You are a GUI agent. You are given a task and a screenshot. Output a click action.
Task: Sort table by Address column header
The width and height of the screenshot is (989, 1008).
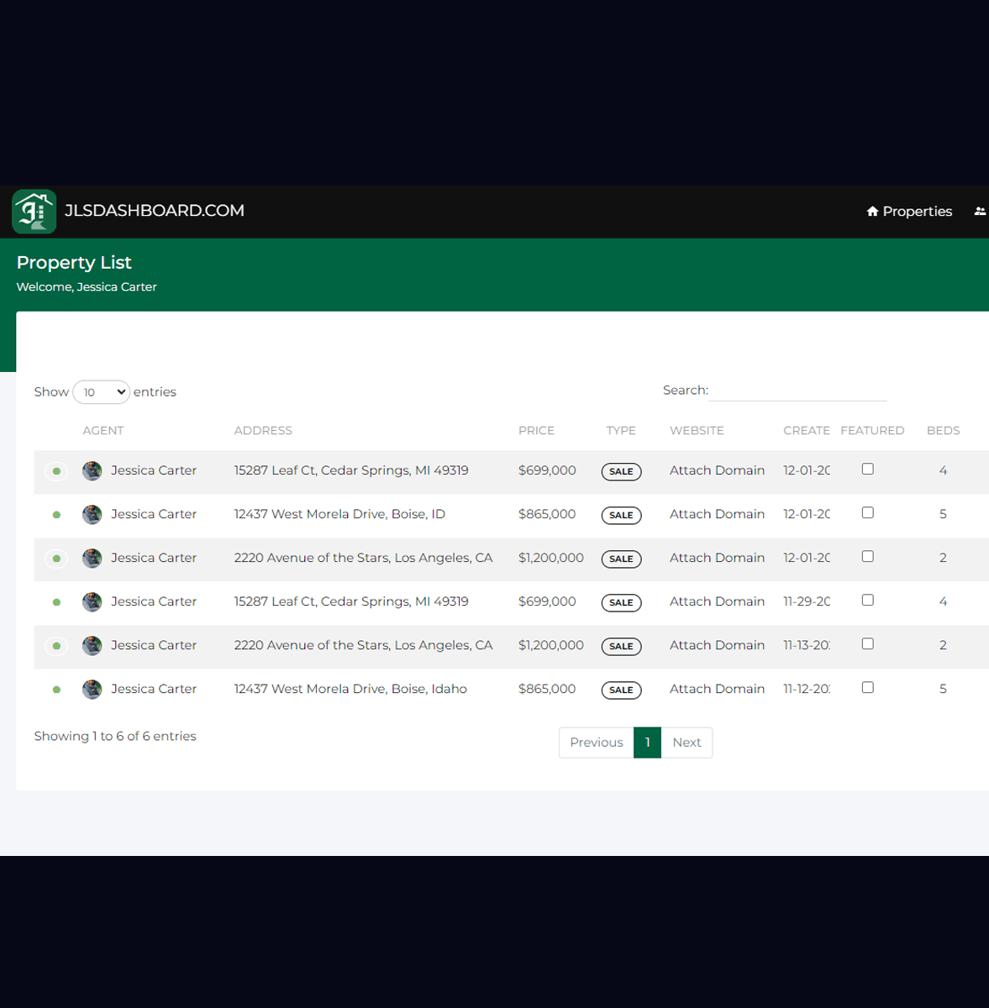pyautogui.click(x=263, y=431)
